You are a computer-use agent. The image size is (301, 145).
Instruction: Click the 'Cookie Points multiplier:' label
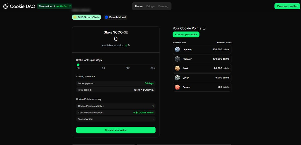coord(91,106)
